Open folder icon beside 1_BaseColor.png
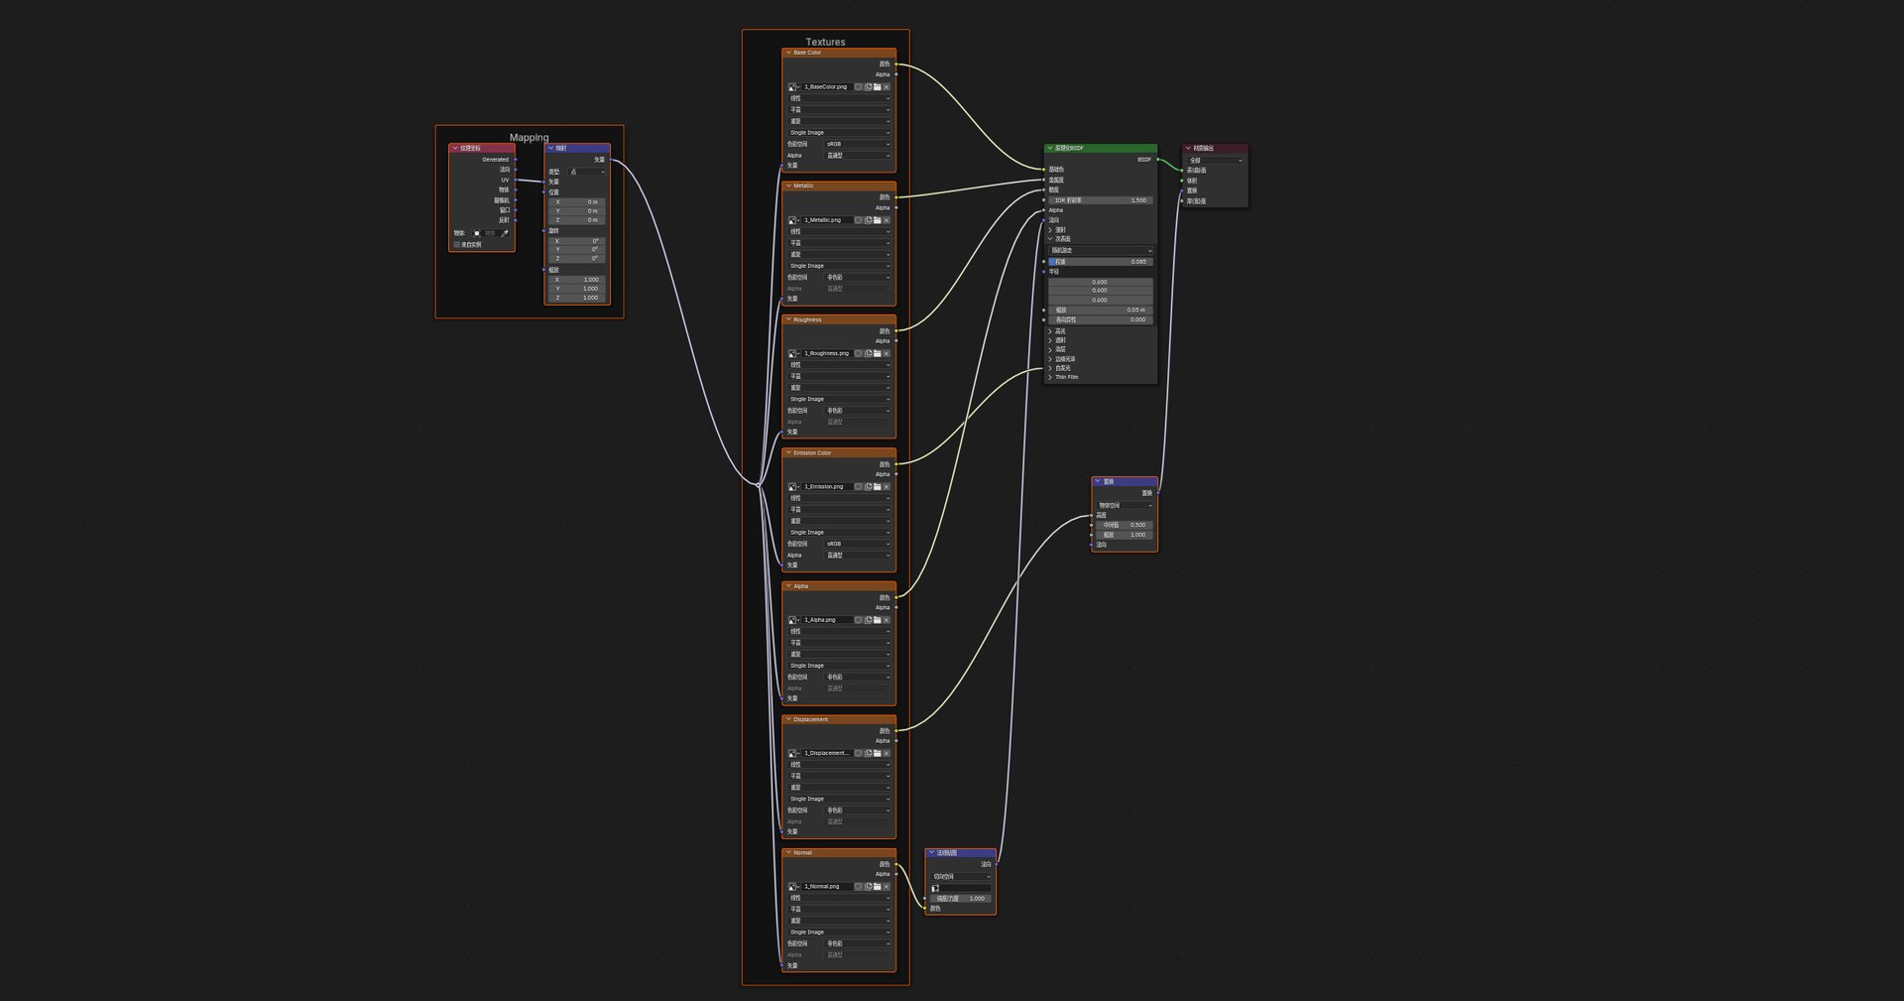Viewport: 1904px width, 1001px height. (877, 87)
